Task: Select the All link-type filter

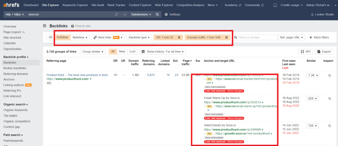Action: 51,37
